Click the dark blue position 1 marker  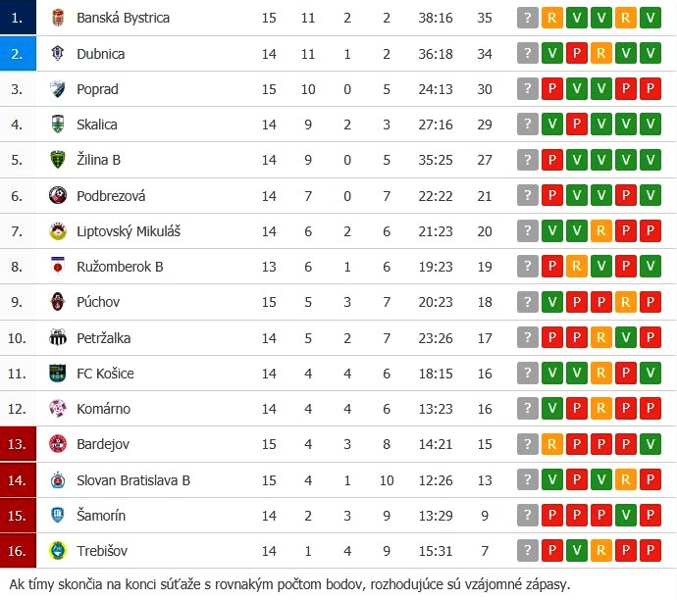[18, 18]
